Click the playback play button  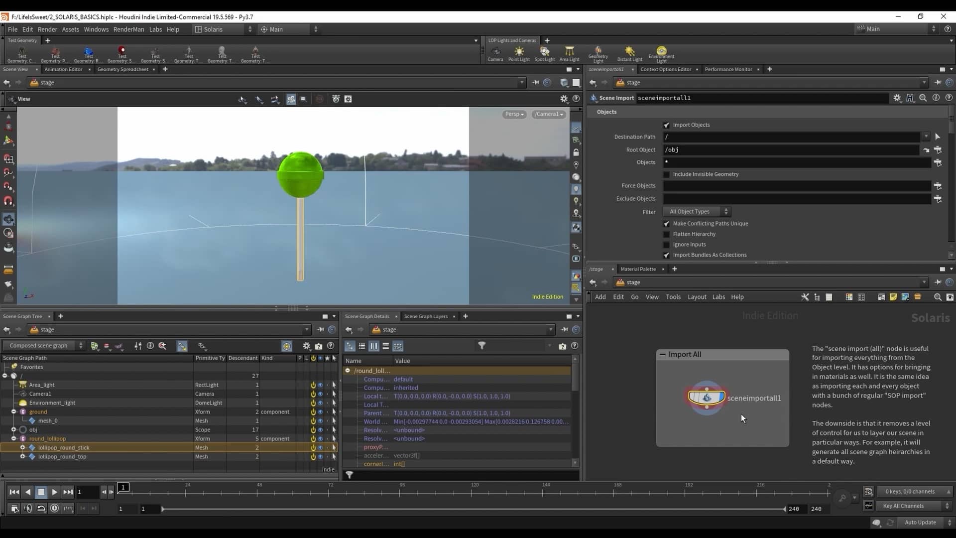pos(54,492)
